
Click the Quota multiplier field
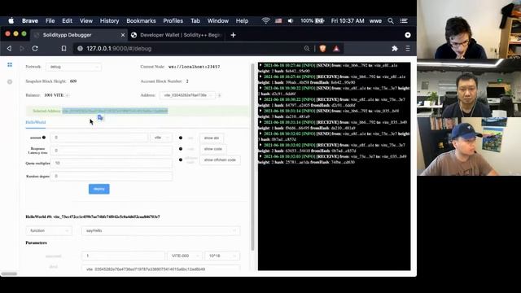point(112,163)
